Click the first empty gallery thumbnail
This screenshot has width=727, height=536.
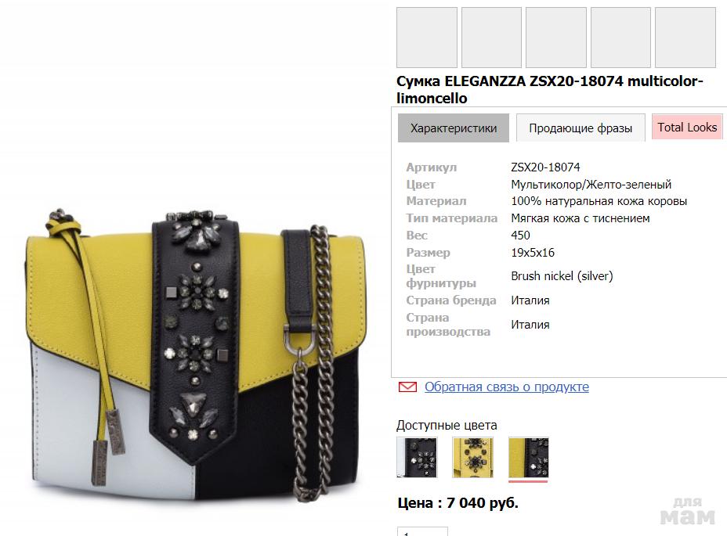(x=426, y=38)
